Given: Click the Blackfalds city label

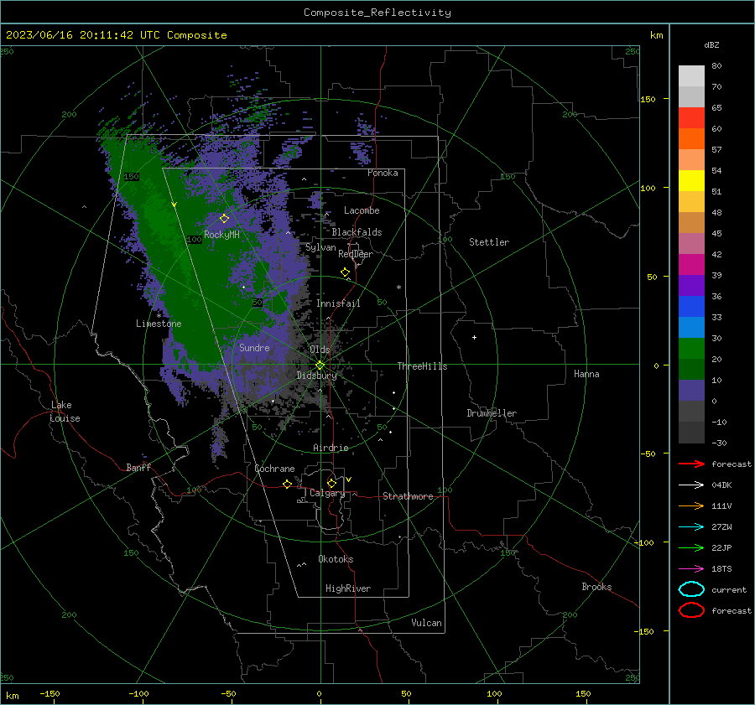Looking at the screenshot, I should [357, 232].
